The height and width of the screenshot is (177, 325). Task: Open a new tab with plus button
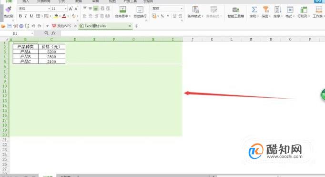[136, 26]
